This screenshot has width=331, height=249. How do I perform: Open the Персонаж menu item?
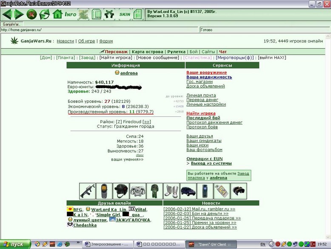point(116,52)
